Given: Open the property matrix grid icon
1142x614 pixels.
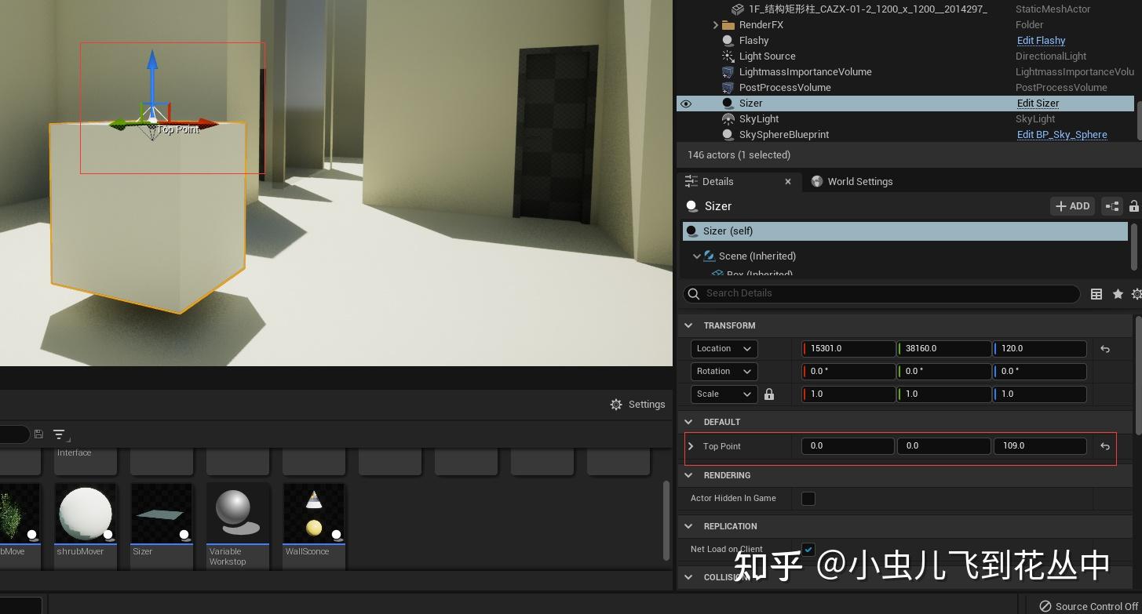Looking at the screenshot, I should 1096,294.
